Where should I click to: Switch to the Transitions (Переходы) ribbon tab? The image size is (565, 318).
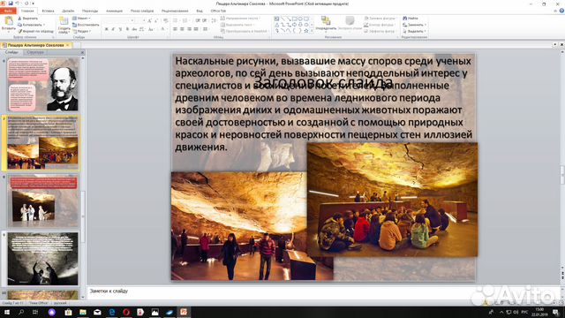90,11
